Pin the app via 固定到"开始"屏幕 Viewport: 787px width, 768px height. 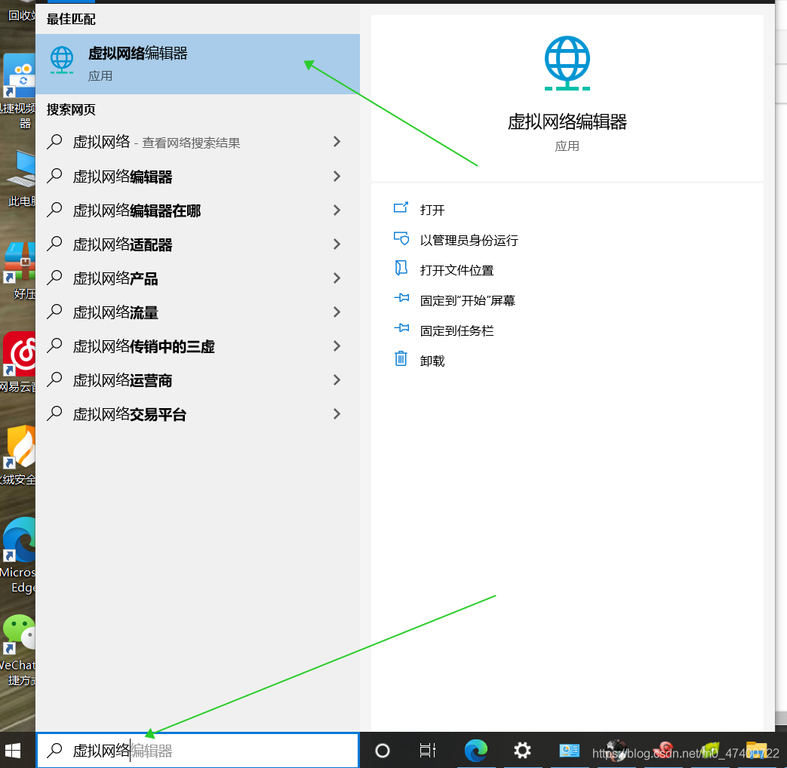(x=467, y=301)
